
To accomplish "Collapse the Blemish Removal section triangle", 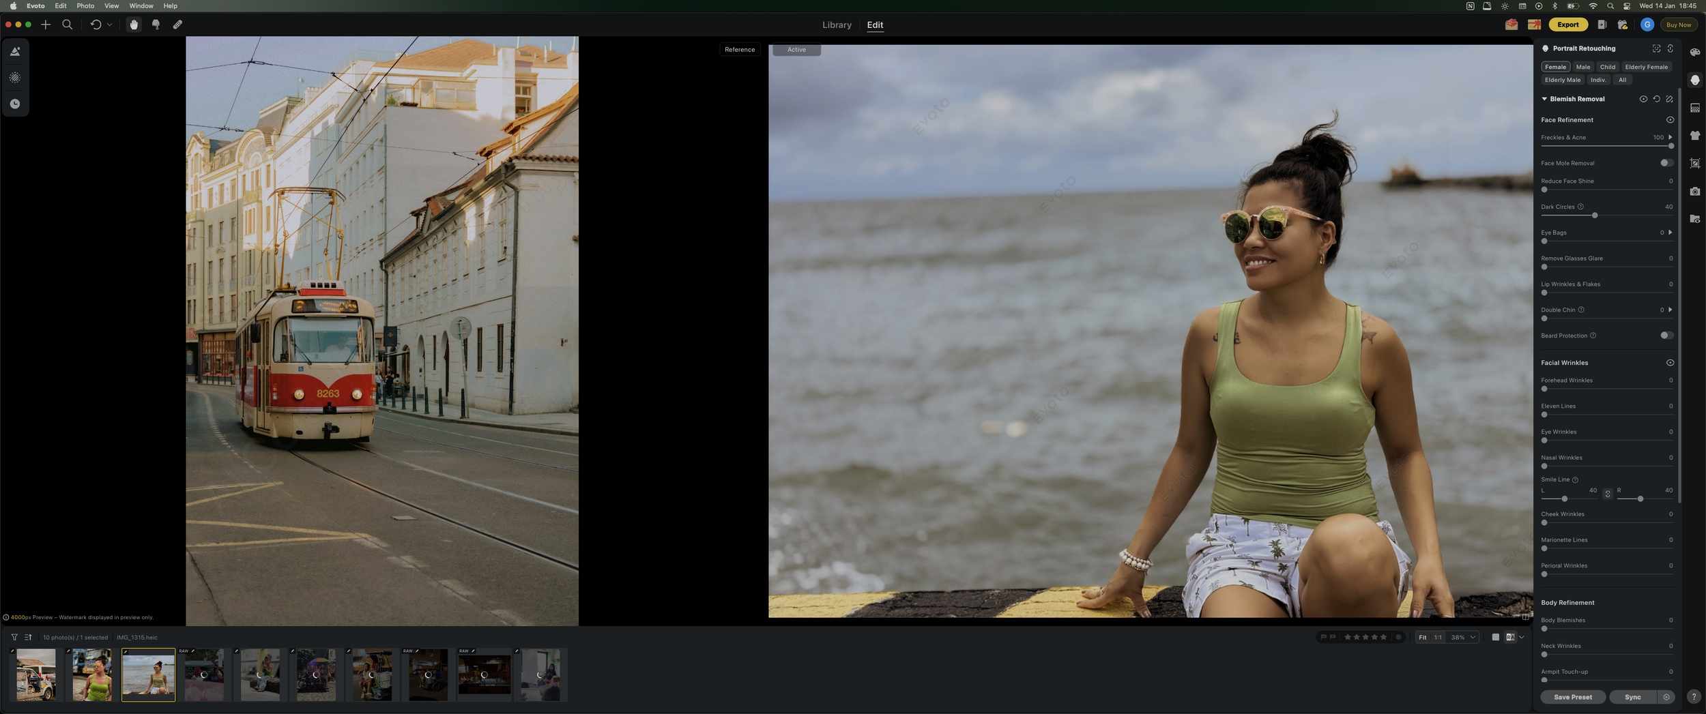I will [x=1544, y=99].
